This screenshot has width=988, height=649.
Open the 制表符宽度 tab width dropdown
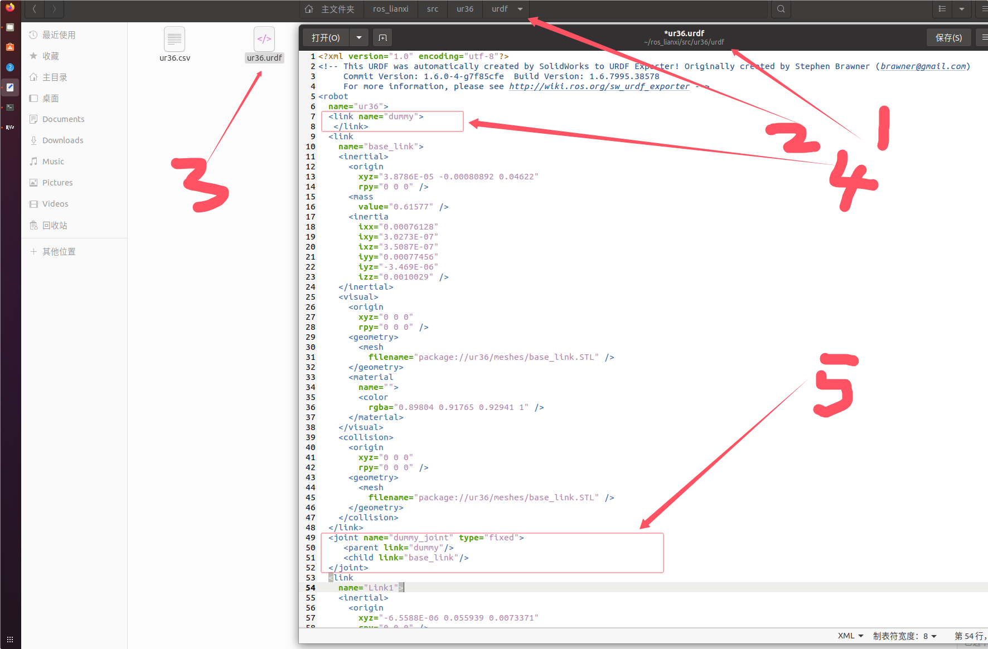[x=906, y=636]
